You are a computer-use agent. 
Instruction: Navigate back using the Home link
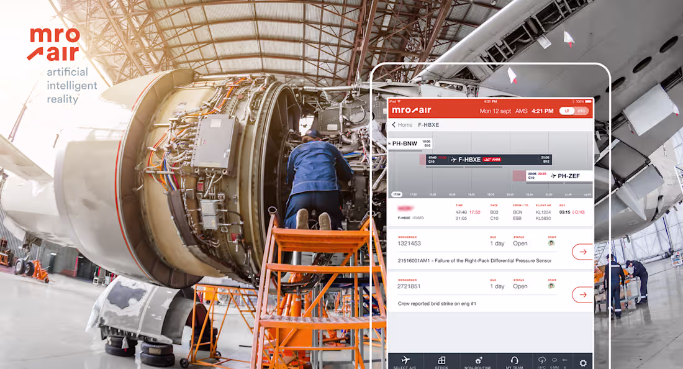404,125
